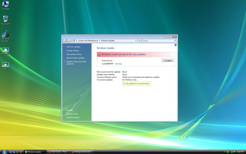This screenshot has height=154, width=246.
Task: Click the green security shield tray icon
Action: [x=228, y=152]
